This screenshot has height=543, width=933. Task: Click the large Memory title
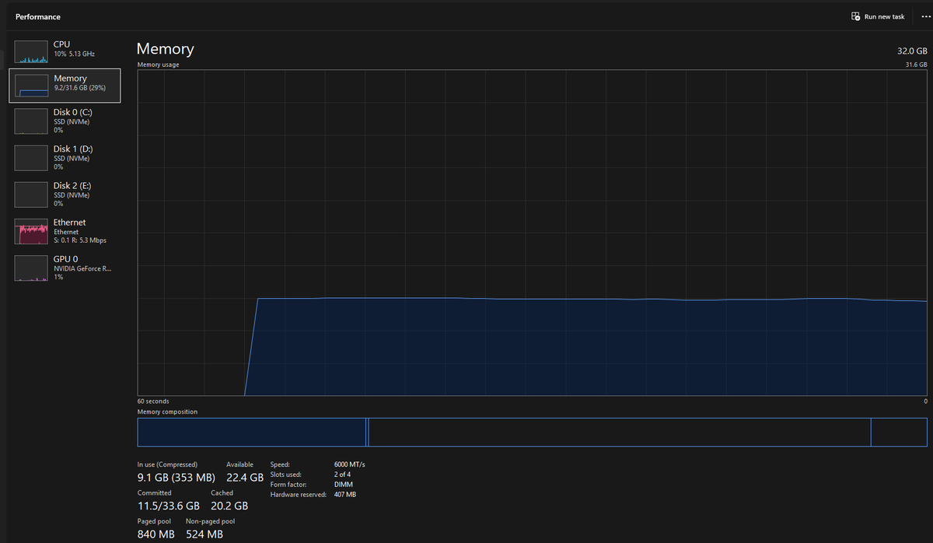point(165,49)
